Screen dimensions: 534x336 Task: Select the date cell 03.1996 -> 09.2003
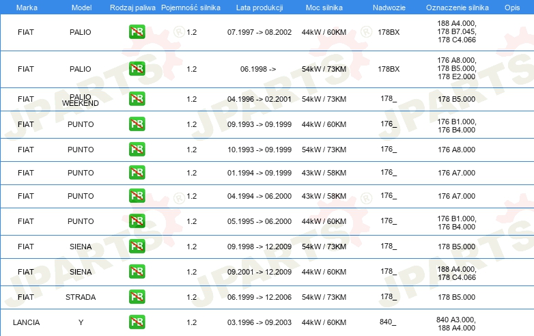coord(259,322)
